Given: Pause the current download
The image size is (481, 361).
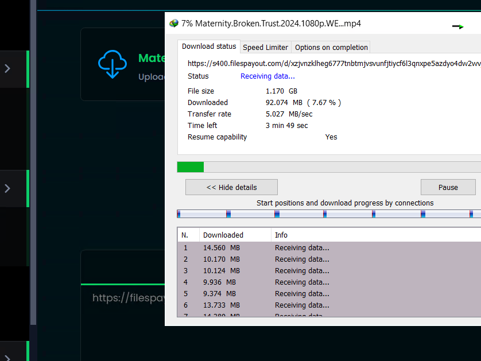Looking at the screenshot, I should [448, 187].
